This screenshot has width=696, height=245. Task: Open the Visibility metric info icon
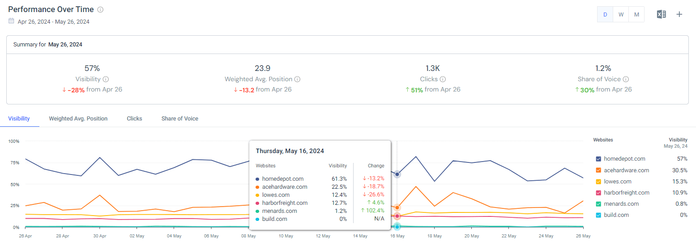(x=106, y=79)
